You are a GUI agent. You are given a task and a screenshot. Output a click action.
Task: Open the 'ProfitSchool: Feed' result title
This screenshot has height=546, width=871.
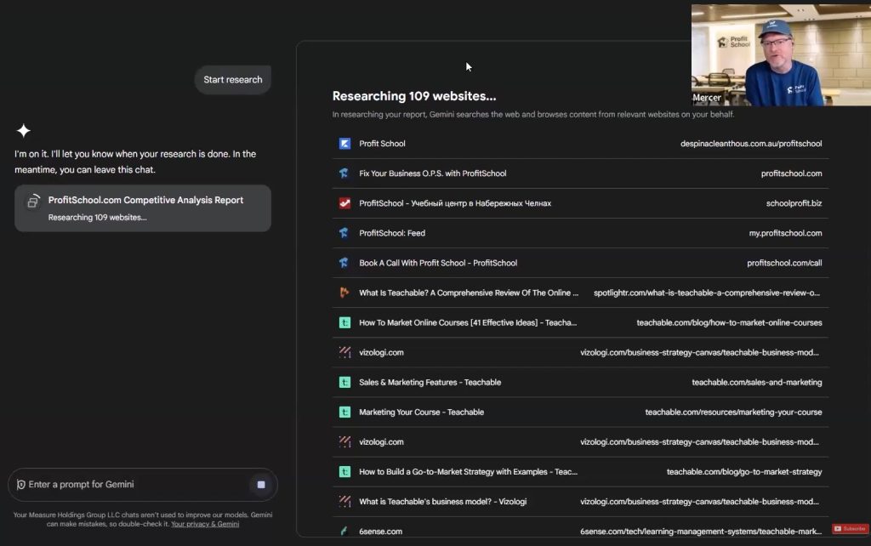(x=392, y=233)
